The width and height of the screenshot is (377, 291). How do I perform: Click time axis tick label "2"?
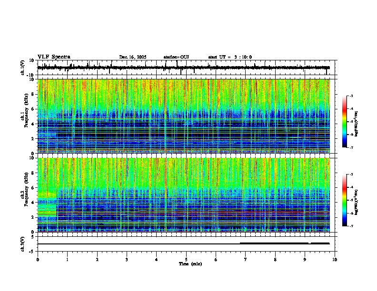pos(97,260)
